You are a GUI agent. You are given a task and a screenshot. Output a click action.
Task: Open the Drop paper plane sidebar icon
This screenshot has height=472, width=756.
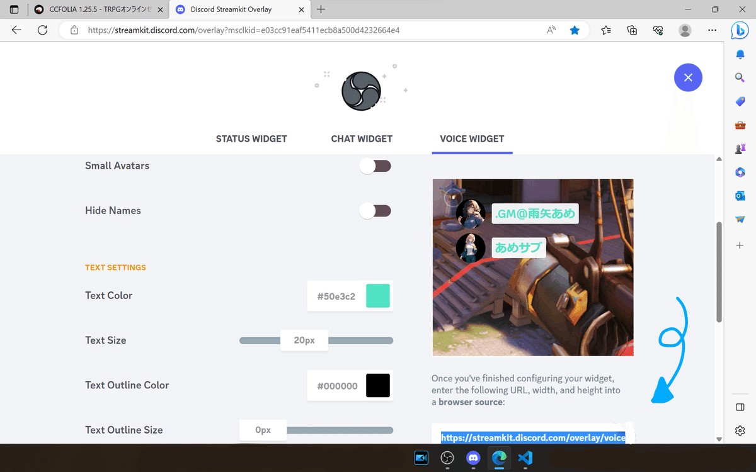[740, 220]
